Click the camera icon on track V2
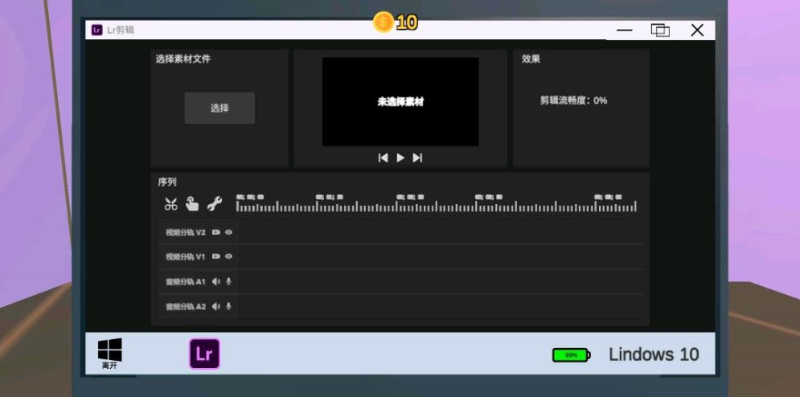The width and height of the screenshot is (800, 397). tap(216, 232)
